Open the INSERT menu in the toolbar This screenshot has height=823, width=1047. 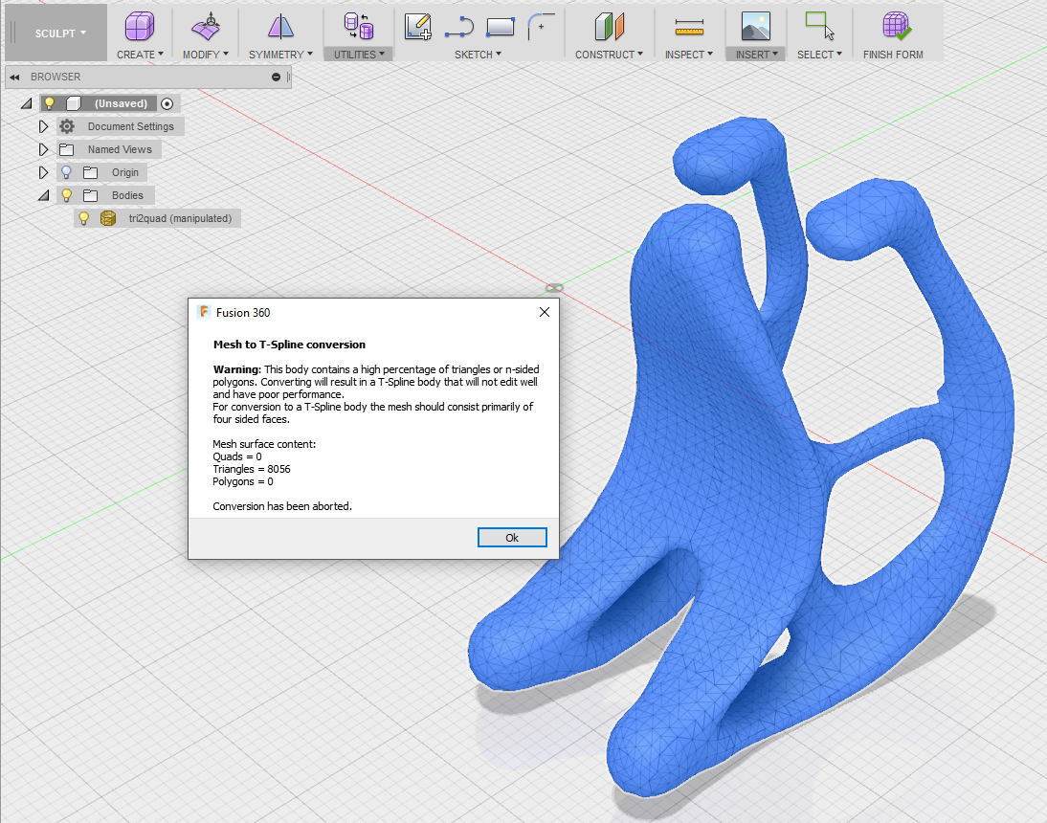[755, 55]
